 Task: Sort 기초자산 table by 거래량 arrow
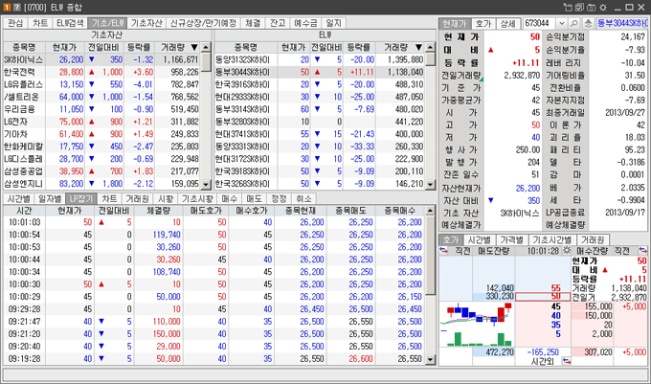[x=194, y=47]
